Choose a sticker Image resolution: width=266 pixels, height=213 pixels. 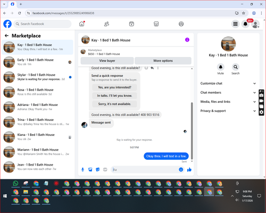[98, 170]
